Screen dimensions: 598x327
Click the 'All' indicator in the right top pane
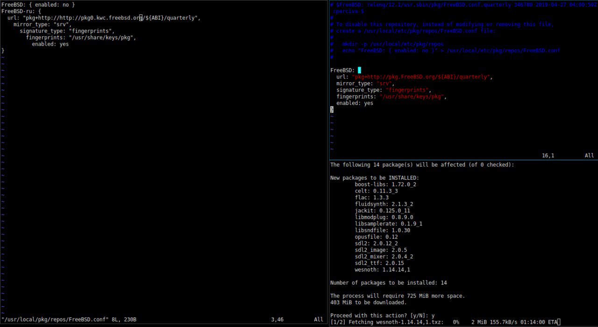589,155
